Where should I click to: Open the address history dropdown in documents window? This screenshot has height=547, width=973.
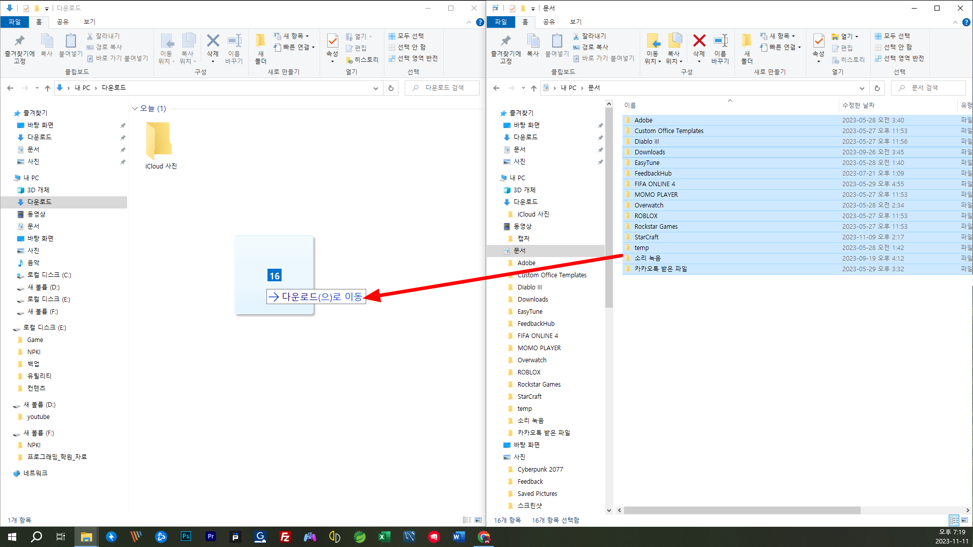click(x=862, y=88)
